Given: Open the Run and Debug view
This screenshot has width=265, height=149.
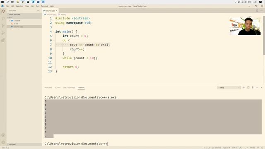Looking at the screenshot, I should [x=3, y=33].
